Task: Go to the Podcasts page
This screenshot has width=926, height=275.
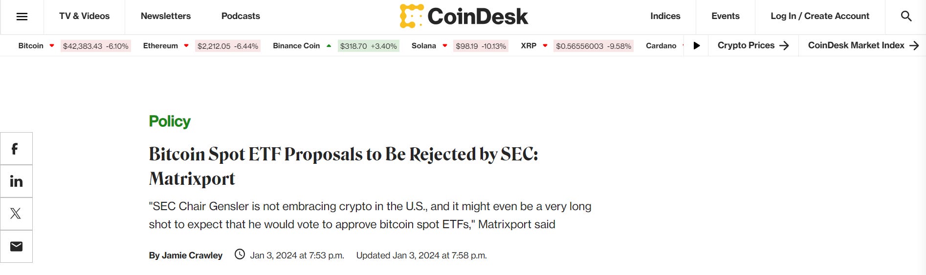Action: coord(241,16)
